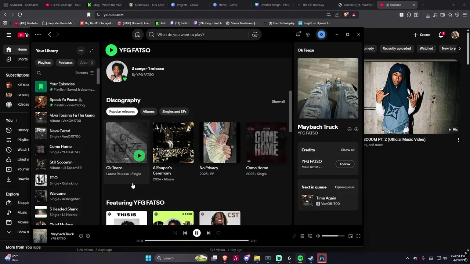The width and height of the screenshot is (470, 264).
Task: Open Spotify from the Windows taskbar
Action: [x=300, y=258]
